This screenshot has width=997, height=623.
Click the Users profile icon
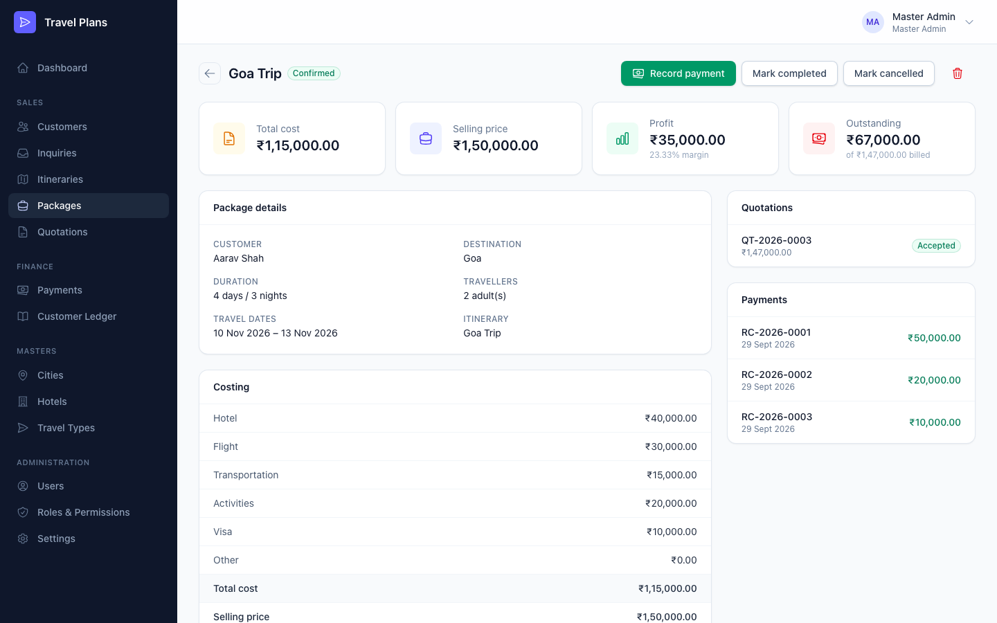(x=23, y=486)
